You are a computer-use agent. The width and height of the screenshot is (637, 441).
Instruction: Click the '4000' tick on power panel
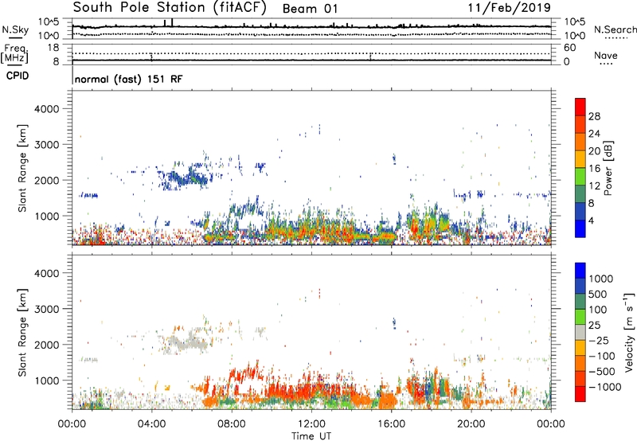(46, 109)
